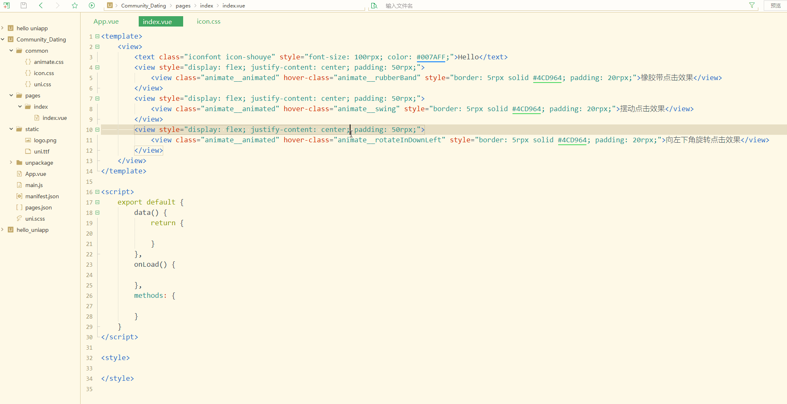Fold the view block at line 4
Viewport: 787px width, 404px height.
click(x=98, y=68)
